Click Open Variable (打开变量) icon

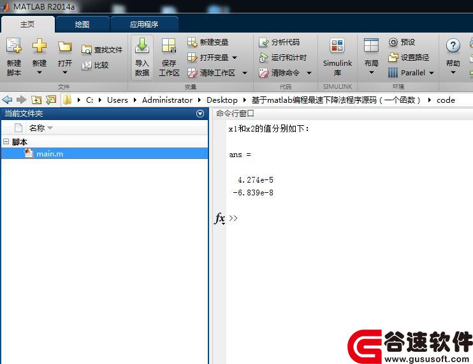[192, 57]
